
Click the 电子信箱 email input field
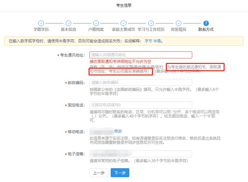coord(141,154)
